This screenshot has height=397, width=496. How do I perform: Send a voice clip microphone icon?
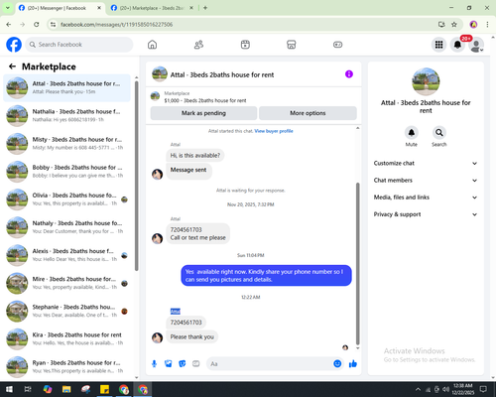154,364
